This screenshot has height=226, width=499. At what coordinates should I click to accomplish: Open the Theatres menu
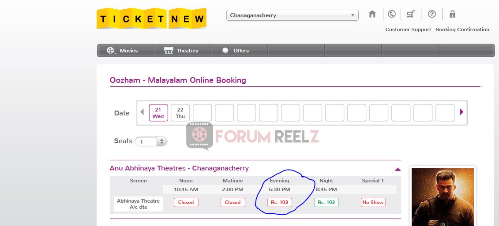(182, 51)
